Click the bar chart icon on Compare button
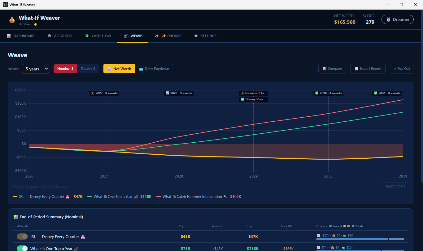 click(325, 69)
